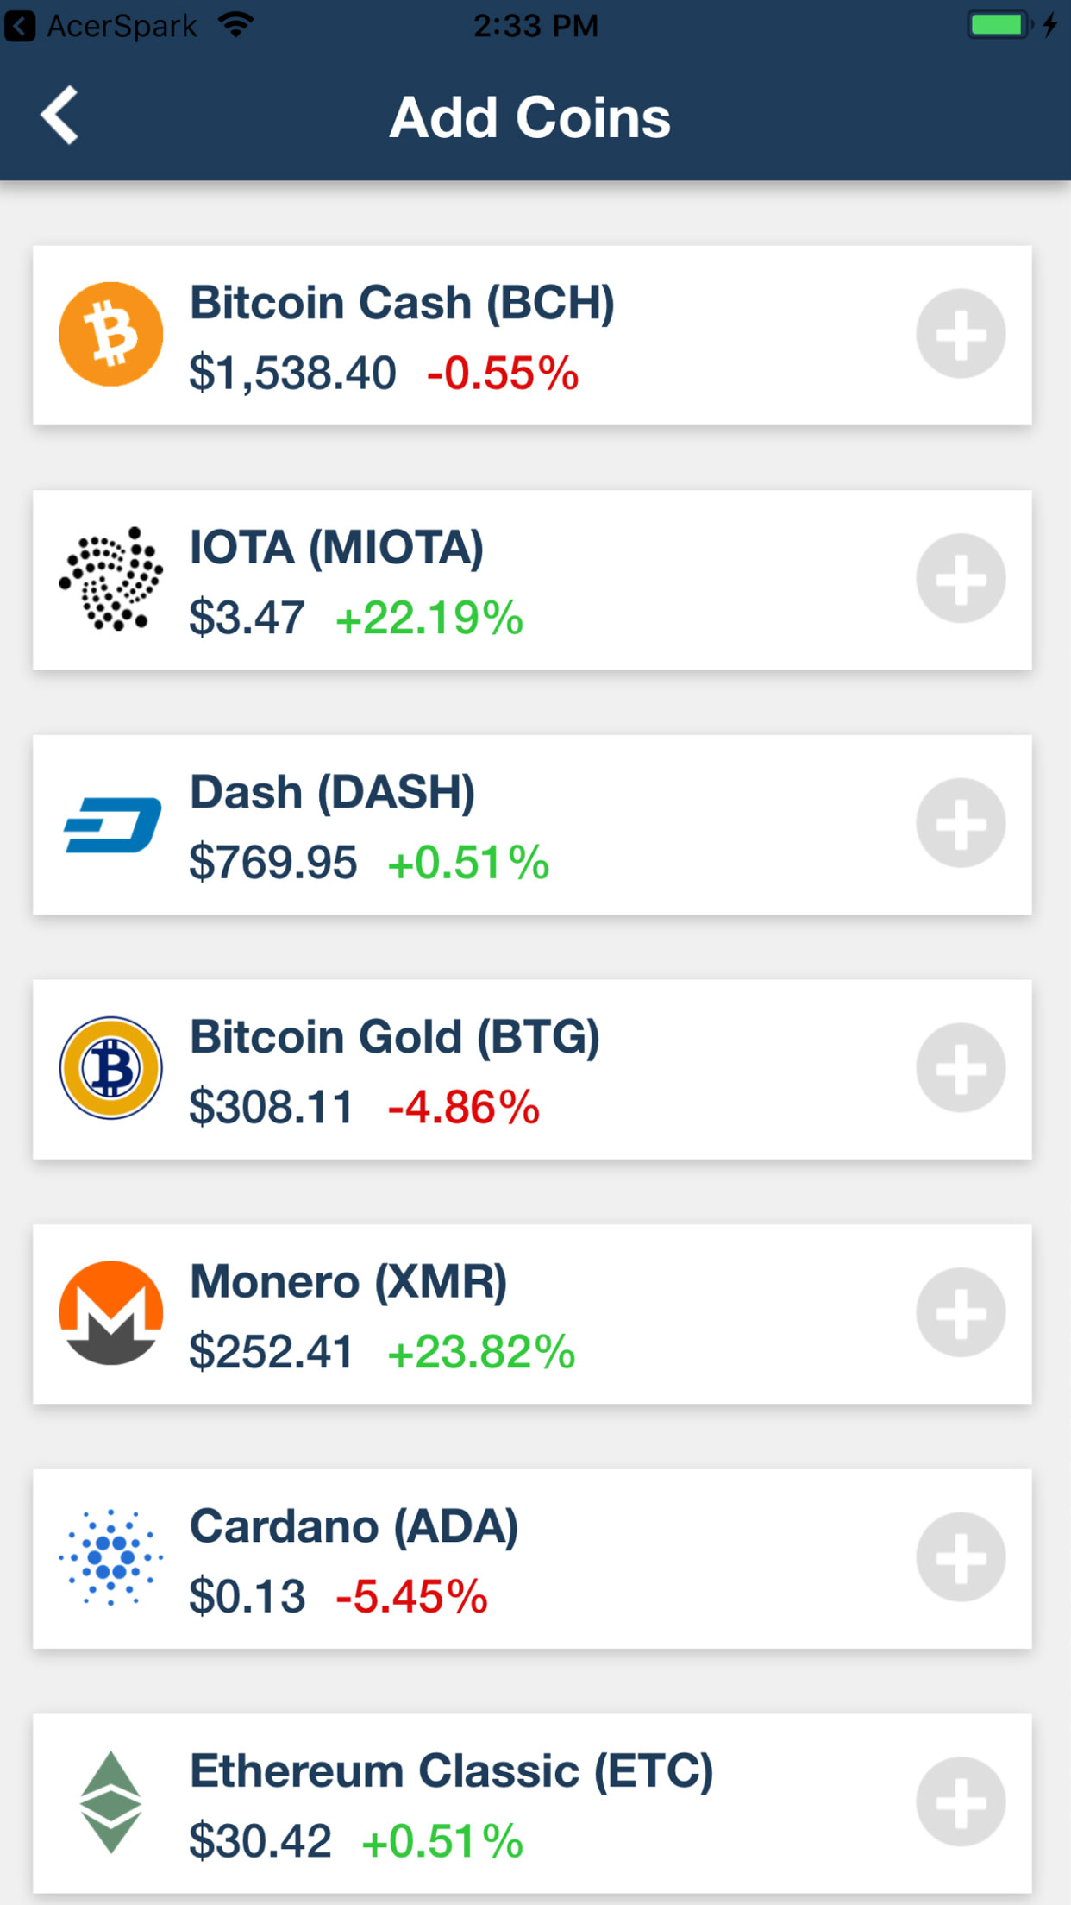Add IOTA using its plus icon
Viewport: 1071px width, 1905px height.
(x=961, y=578)
